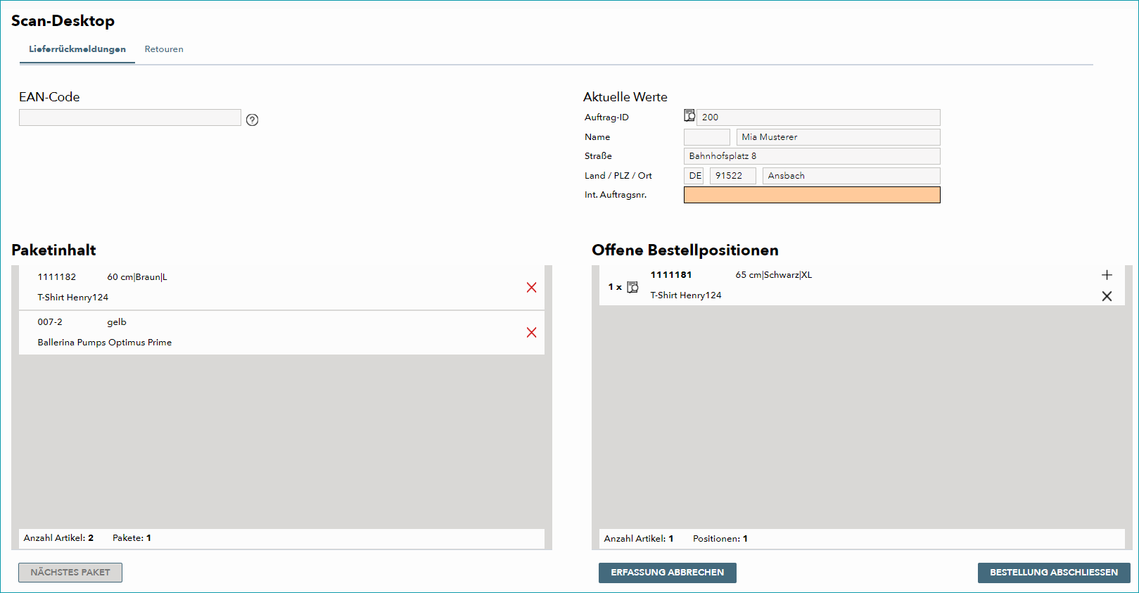Viewport: 1139px width, 593px height.
Task: Click the Straße field with Bahnhofsplatz 8
Action: pos(812,156)
